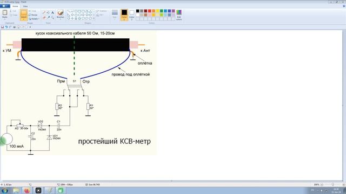Viewport: 346px width, 194px height.
Task: Pick the Line shape
Action: [x=69, y=11]
